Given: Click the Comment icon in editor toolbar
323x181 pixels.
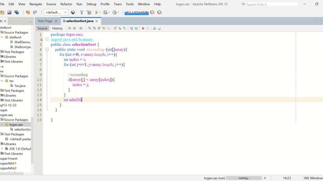Looking at the screenshot, I should pos(154,28).
